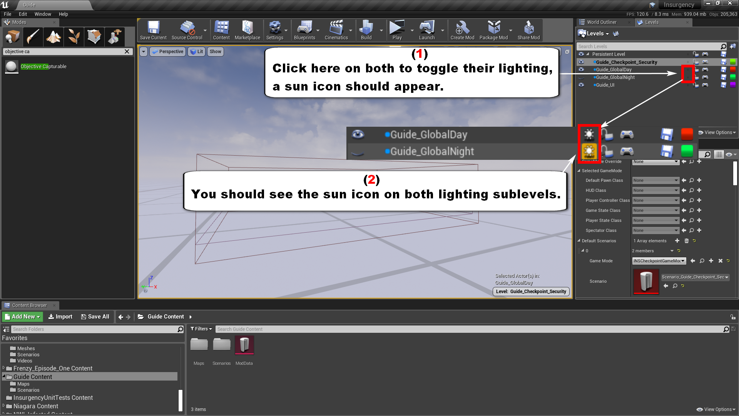Viewport: 739px width, 416px height.
Task: Select the Geometry Editing mode icon
Action: 94,37
